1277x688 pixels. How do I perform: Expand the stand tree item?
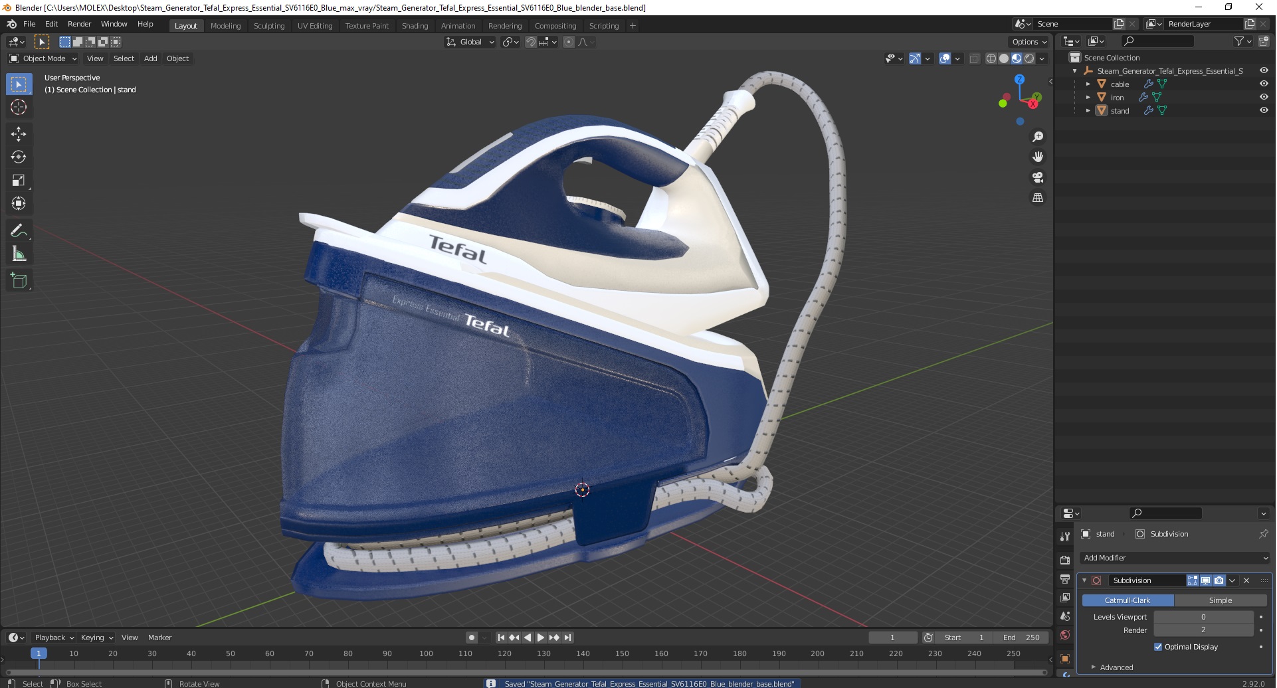(x=1088, y=111)
